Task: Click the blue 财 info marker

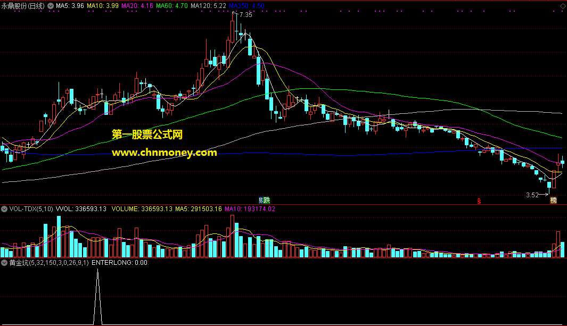Action: point(261,200)
